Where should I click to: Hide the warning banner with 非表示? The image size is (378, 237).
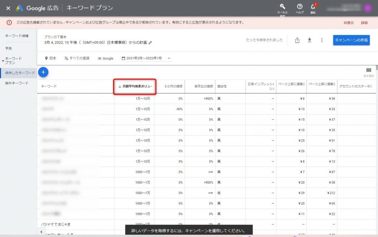tap(348, 22)
